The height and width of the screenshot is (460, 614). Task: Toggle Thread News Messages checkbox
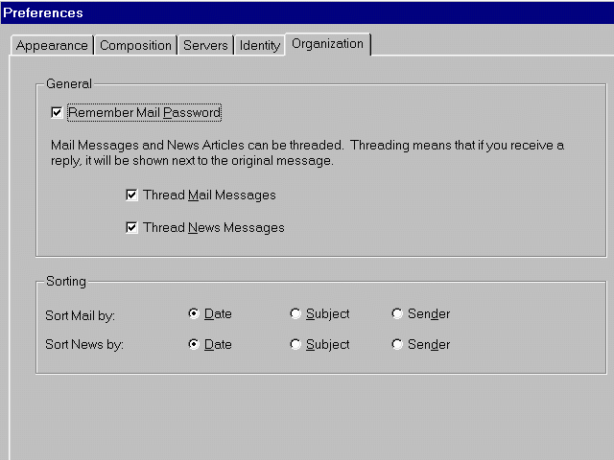pyautogui.click(x=131, y=228)
